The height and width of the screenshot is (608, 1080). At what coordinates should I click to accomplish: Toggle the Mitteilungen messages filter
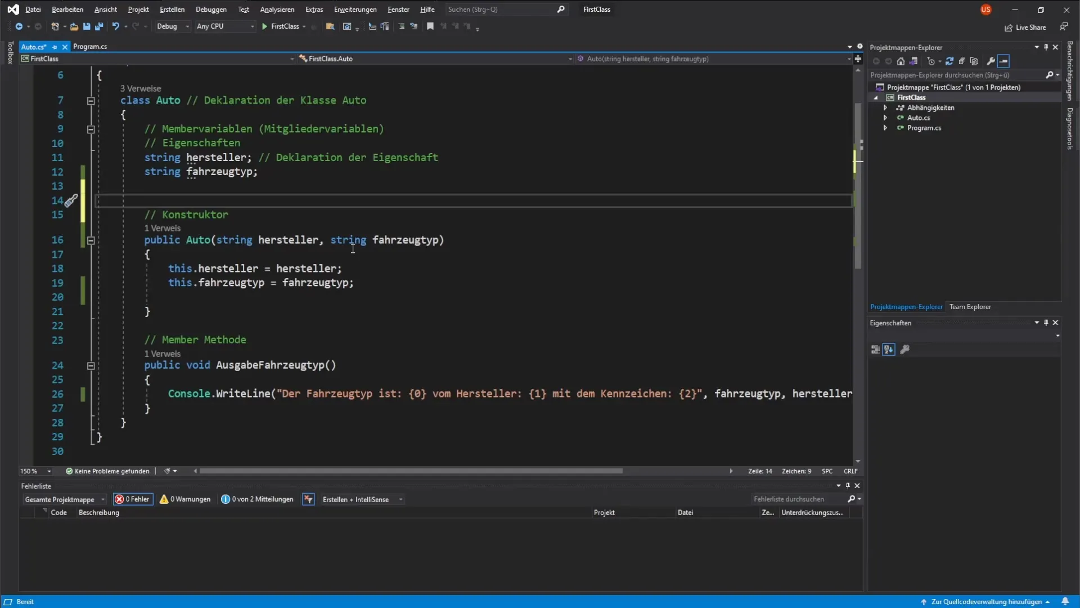point(257,499)
